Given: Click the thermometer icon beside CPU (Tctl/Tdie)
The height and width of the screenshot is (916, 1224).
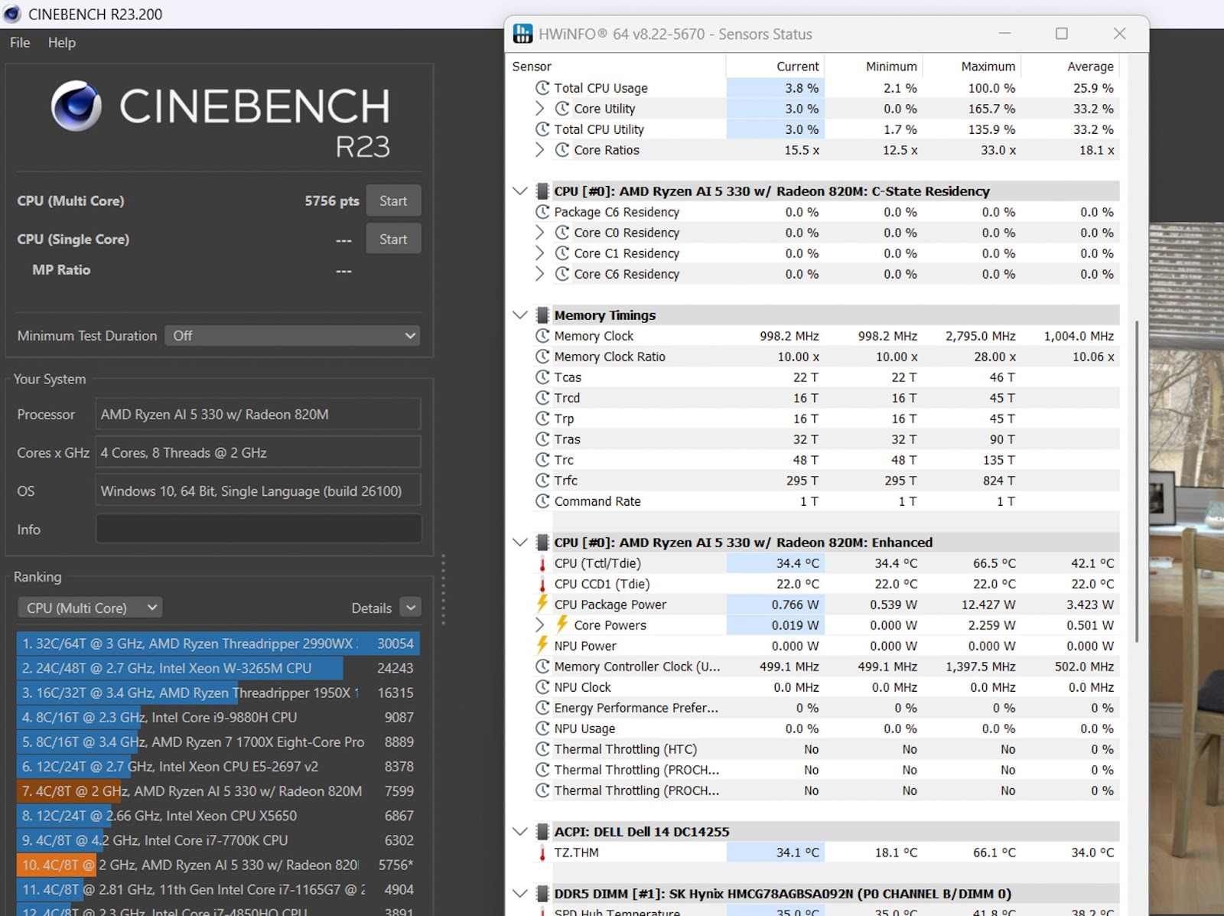Looking at the screenshot, I should [x=542, y=564].
